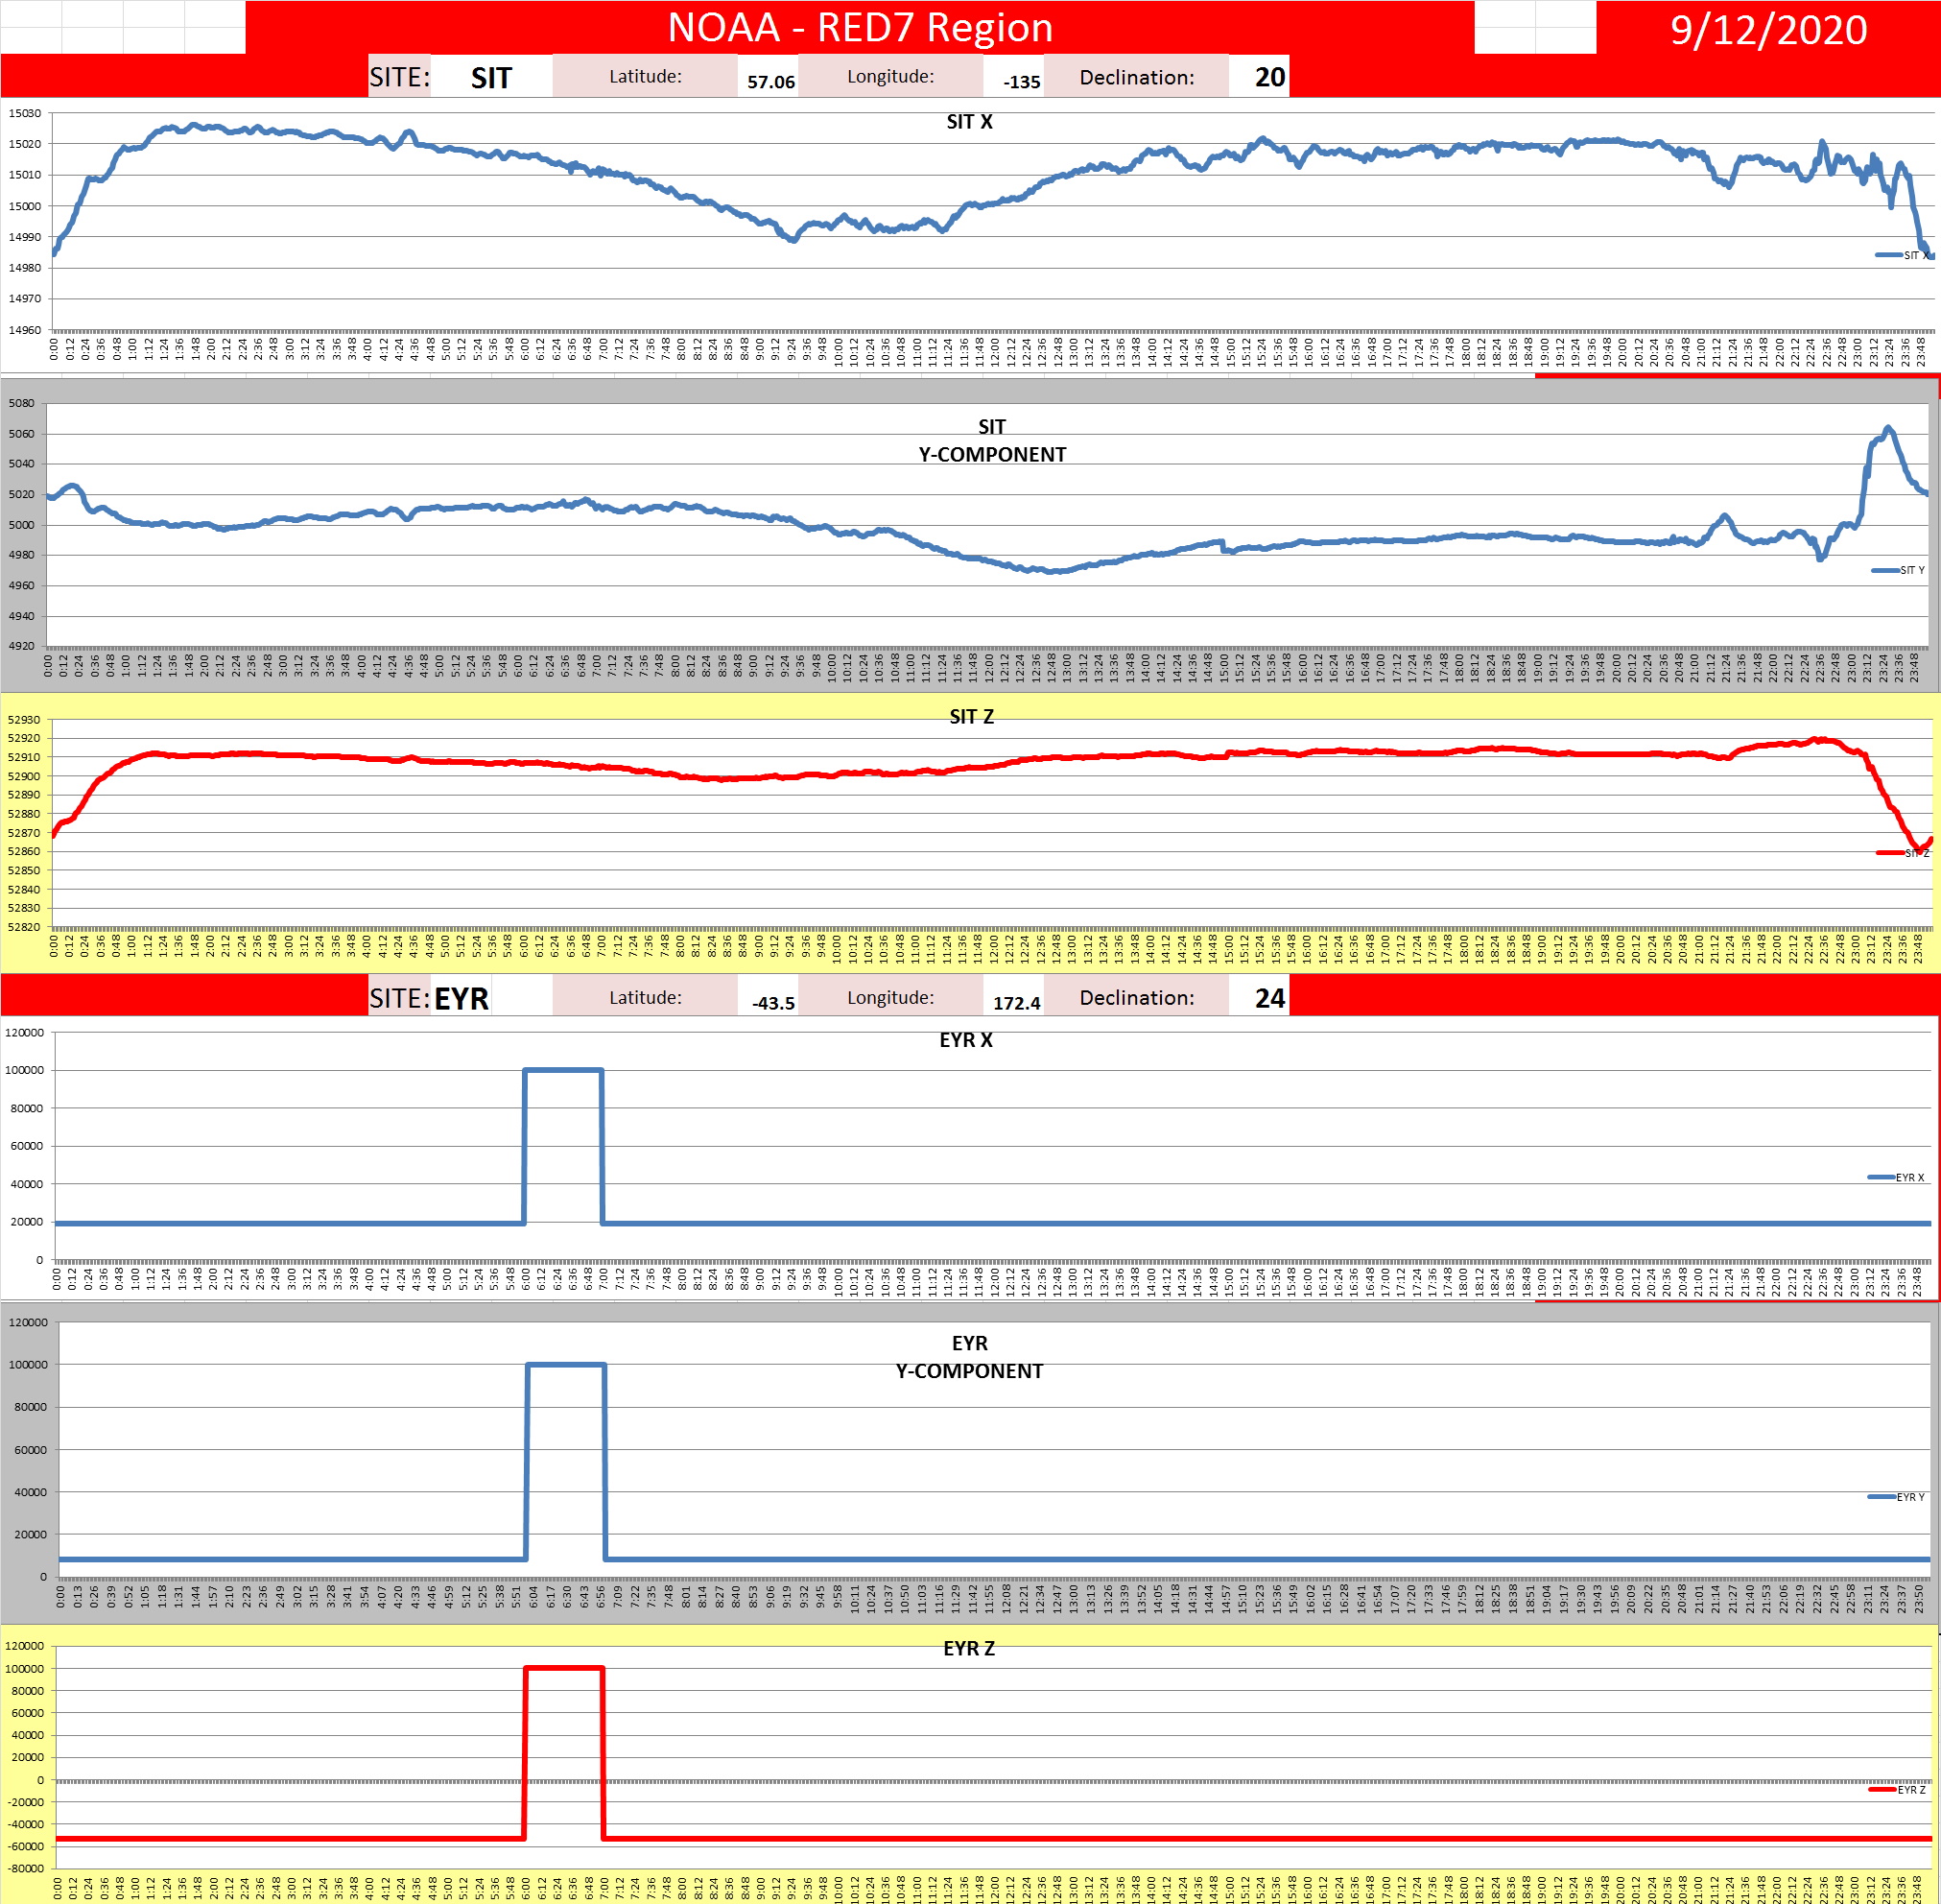This screenshot has width=1941, height=1904.
Task: Click the SIT latitude value 57.06
Action: point(770,82)
